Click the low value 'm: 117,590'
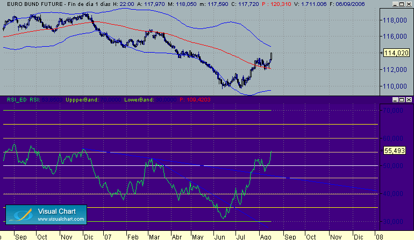This screenshot has width=414, height=240. [214, 4]
